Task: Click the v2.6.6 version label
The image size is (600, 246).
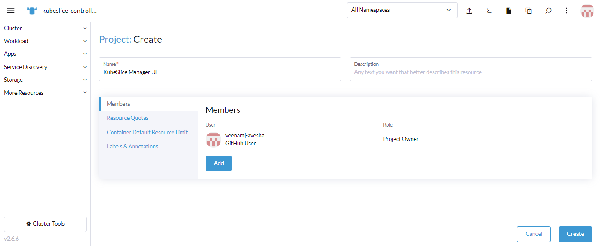Action: click(11, 239)
